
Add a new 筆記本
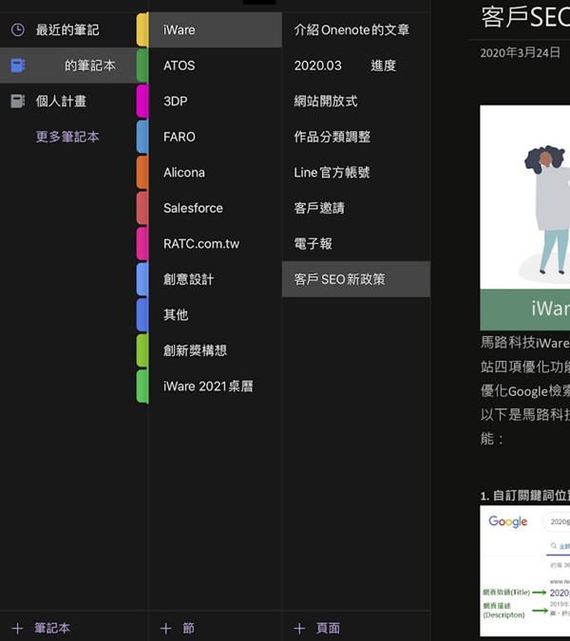click(x=41, y=629)
